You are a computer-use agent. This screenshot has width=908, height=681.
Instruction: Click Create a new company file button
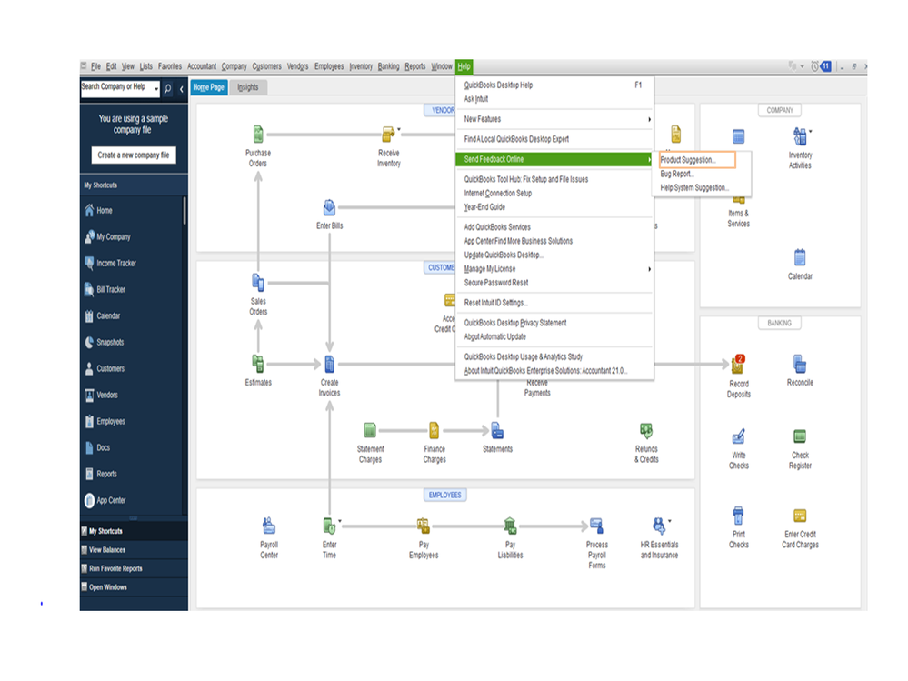134,155
